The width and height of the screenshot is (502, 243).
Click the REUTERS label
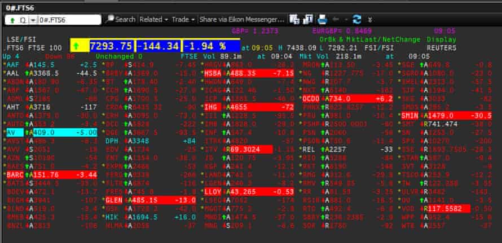(441, 48)
